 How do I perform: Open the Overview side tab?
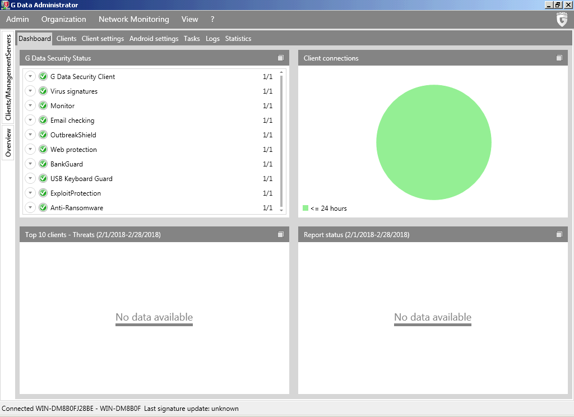[x=8, y=142]
